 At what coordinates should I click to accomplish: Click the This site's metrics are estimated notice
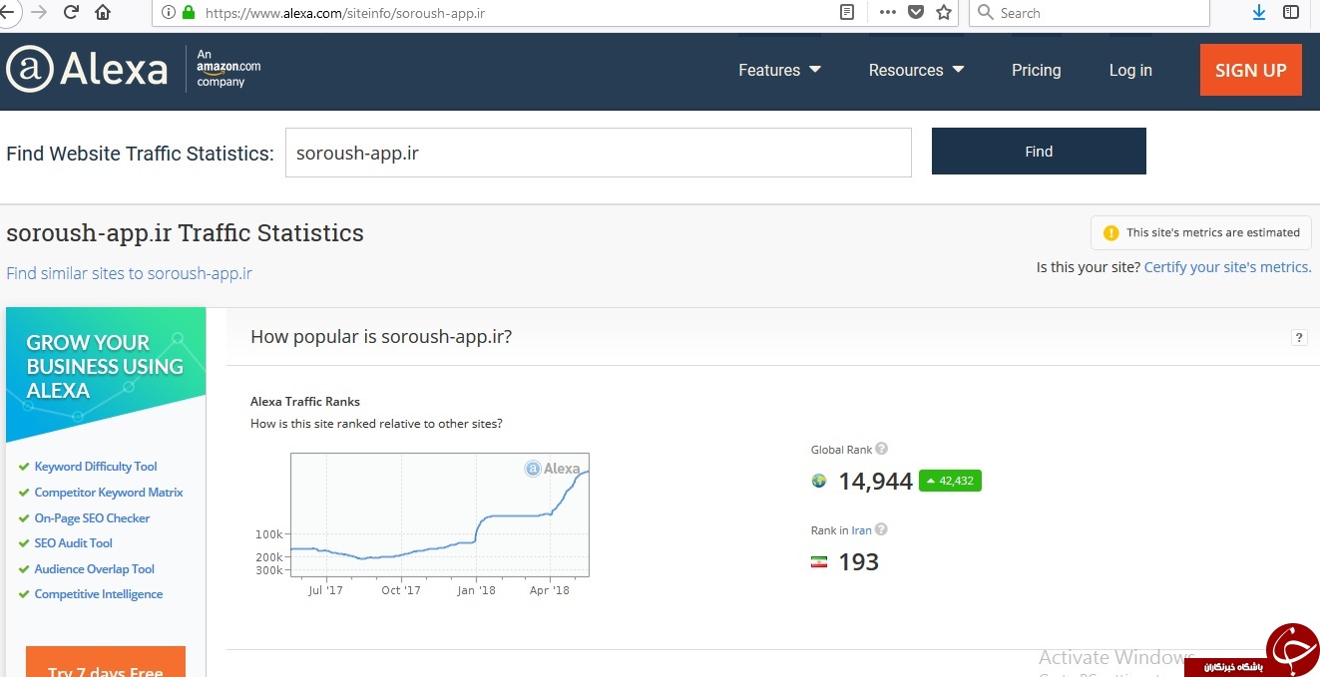click(1200, 232)
